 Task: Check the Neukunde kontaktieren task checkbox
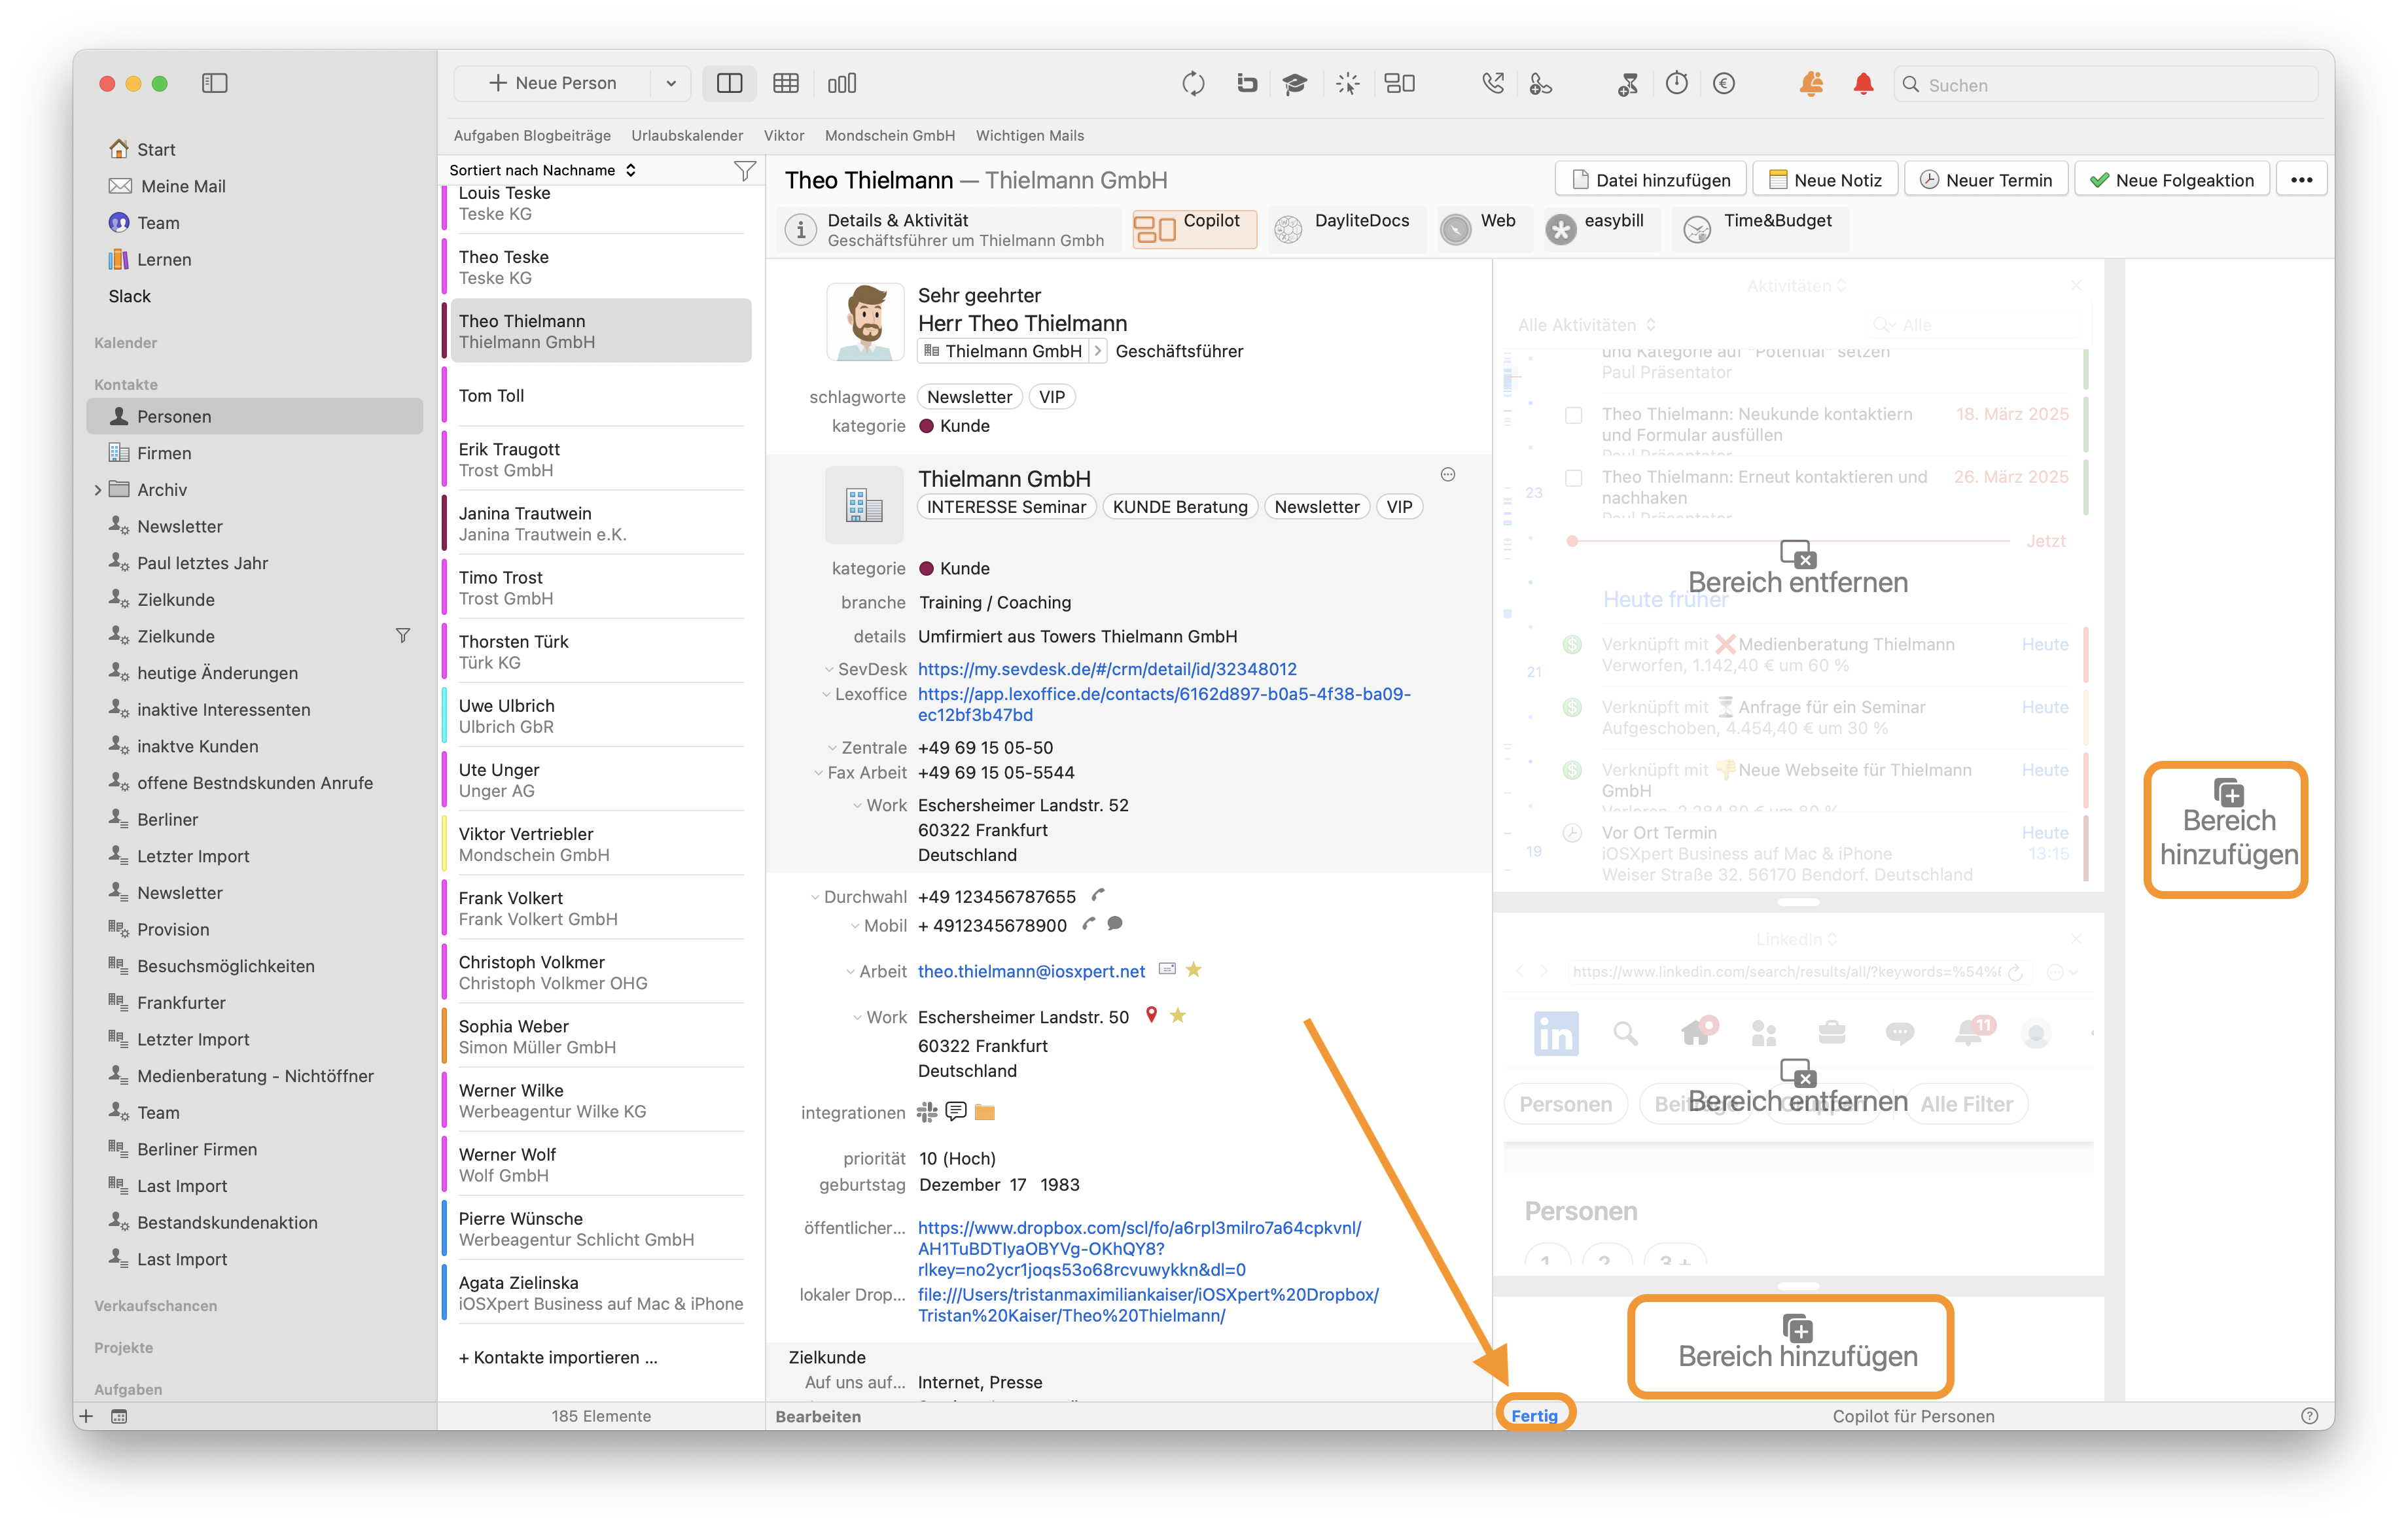(1573, 415)
